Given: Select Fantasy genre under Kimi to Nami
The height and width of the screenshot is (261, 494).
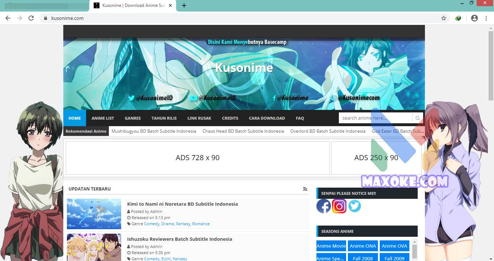Looking at the screenshot, I should (x=183, y=224).
